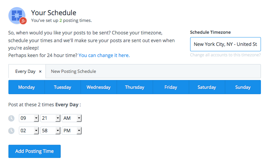Toggle Saturday posting day
Viewport: 266px width, 163px height.
(x=207, y=87)
